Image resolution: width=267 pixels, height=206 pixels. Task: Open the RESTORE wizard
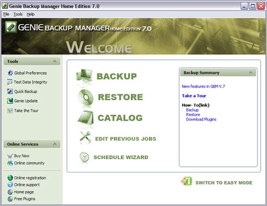pyautogui.click(x=120, y=97)
